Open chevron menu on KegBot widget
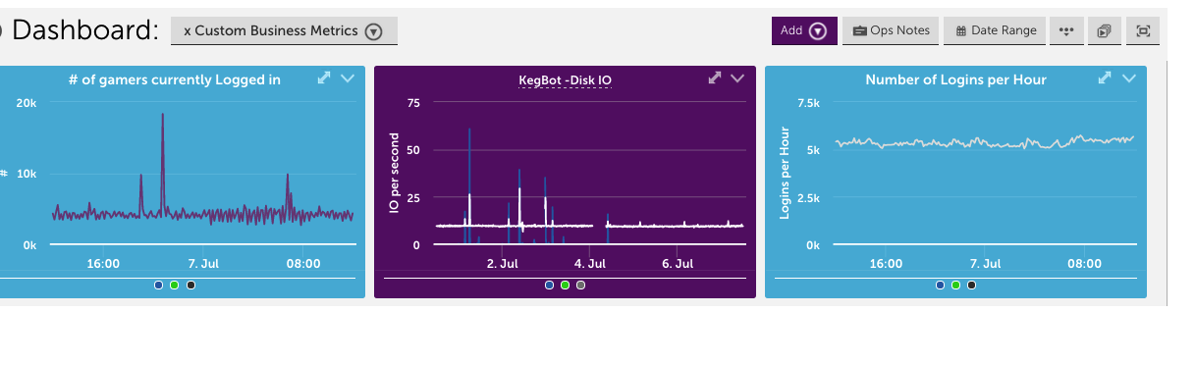The image size is (1195, 365). (x=738, y=78)
